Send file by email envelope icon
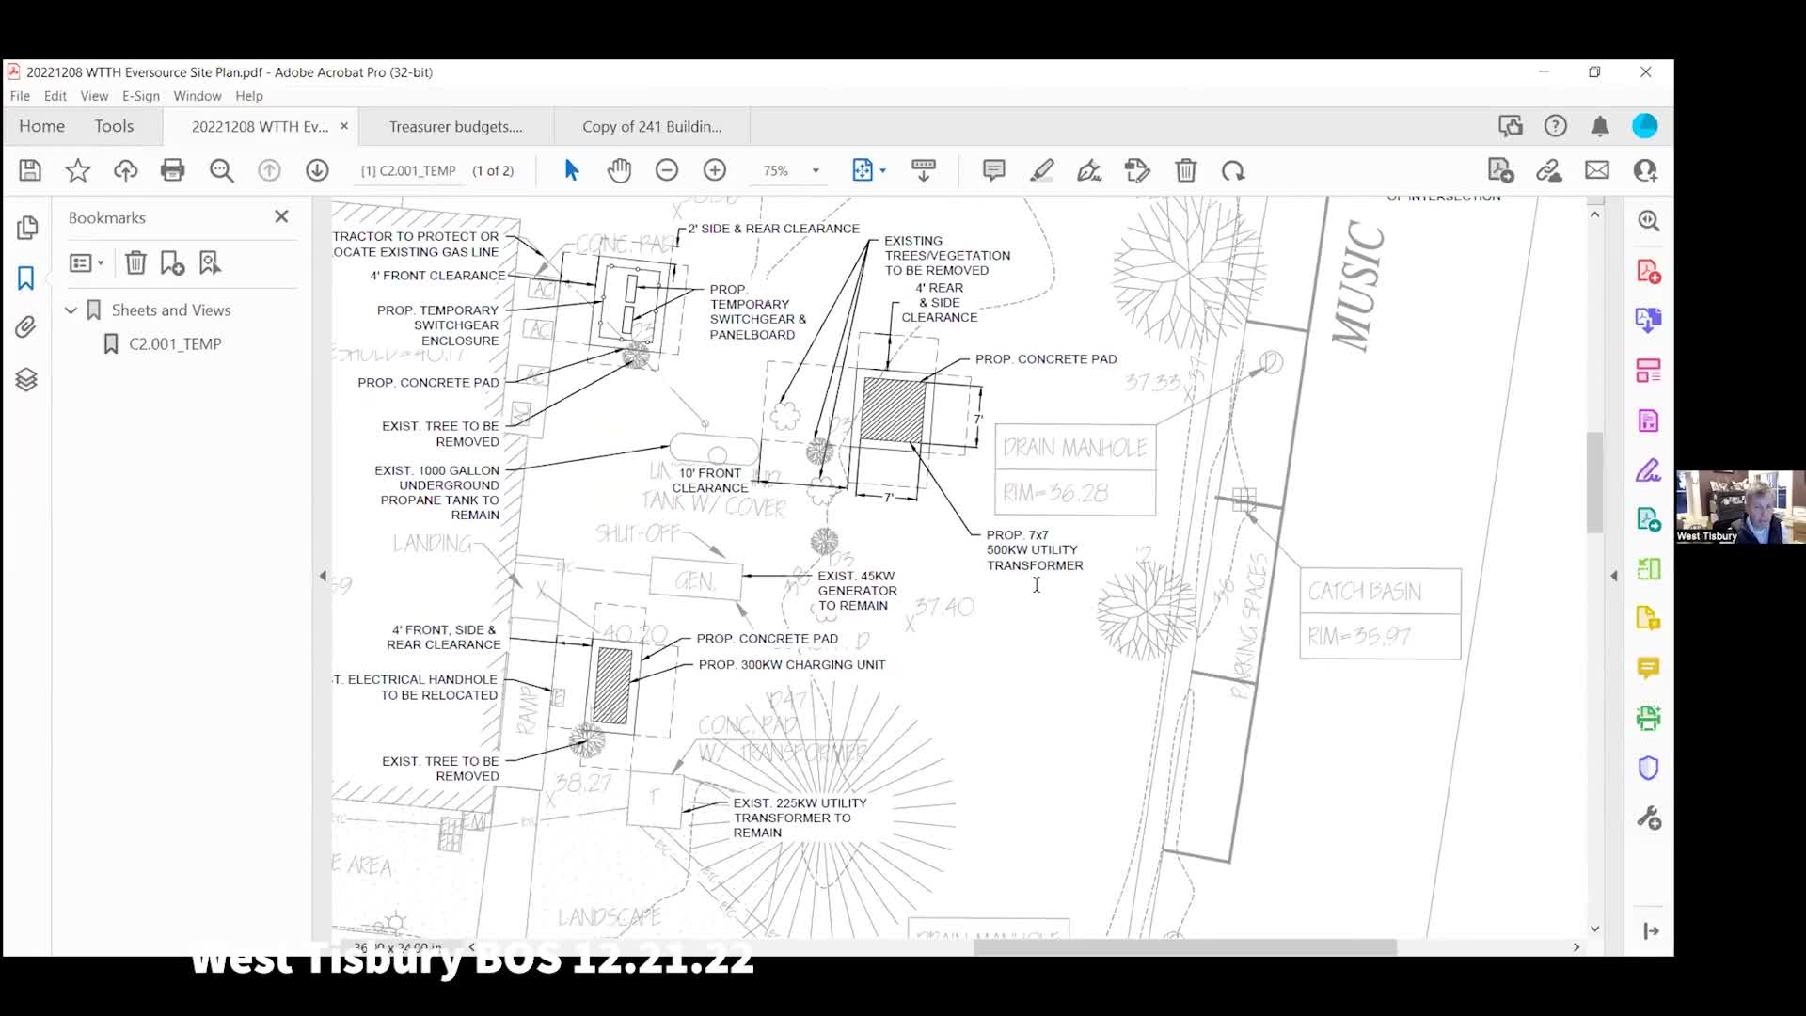This screenshot has height=1016, width=1806. (1597, 170)
